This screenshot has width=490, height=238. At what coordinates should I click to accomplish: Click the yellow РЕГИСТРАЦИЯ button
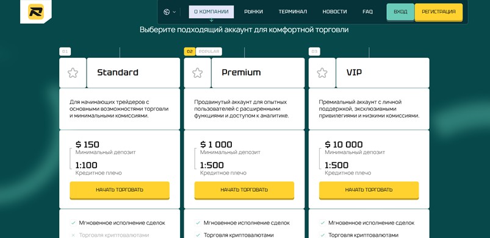439,12
